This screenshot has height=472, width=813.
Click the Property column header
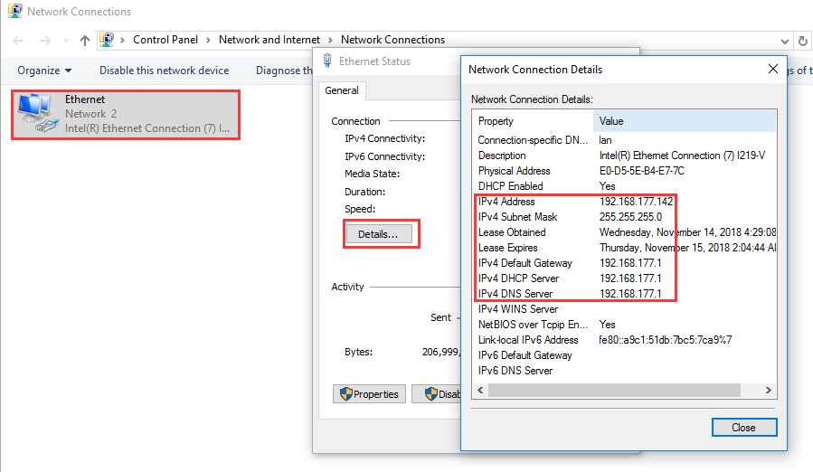tap(533, 121)
